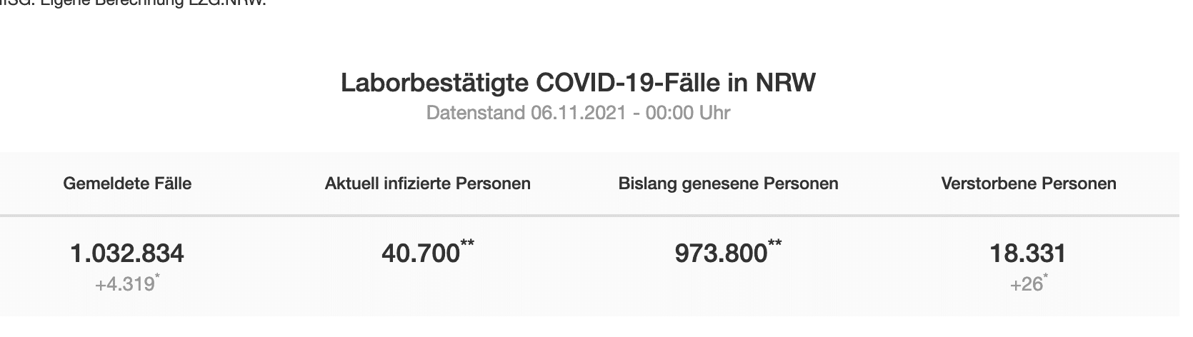Click the +4.319 daily case increase
Viewport: 1193px width, 337px height.
124,284
